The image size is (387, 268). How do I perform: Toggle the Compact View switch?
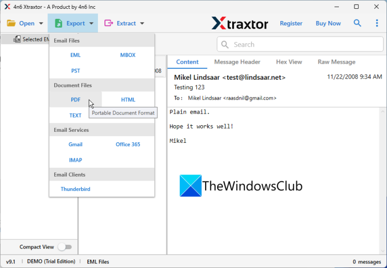click(x=65, y=247)
